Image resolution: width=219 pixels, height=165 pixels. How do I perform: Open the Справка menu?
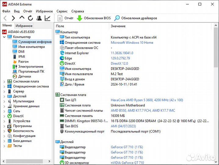pos(78,11)
